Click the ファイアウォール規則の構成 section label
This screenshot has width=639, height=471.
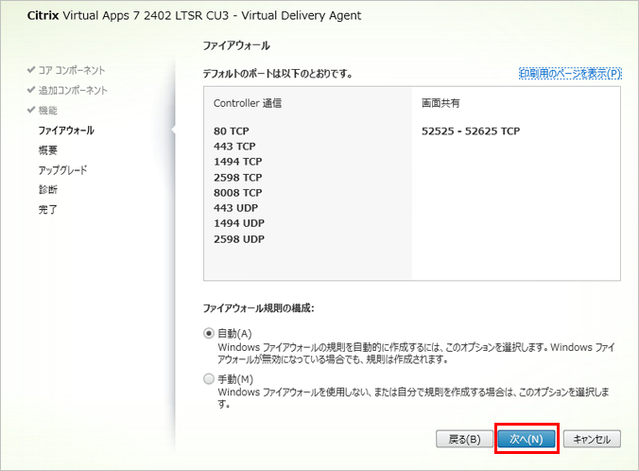click(260, 308)
